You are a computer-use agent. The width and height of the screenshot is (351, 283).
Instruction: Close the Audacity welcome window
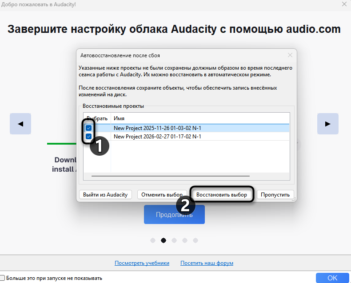tap(344, 4)
